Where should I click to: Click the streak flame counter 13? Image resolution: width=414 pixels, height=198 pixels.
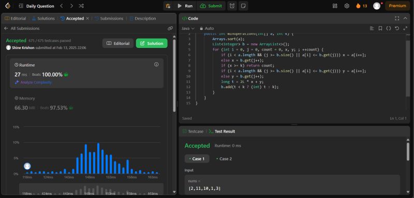pos(361,6)
